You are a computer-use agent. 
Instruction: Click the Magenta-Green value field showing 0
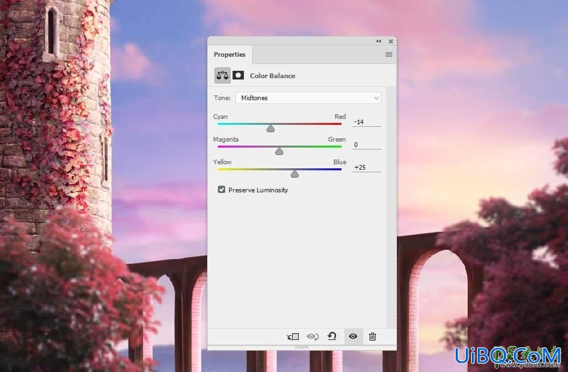point(367,145)
